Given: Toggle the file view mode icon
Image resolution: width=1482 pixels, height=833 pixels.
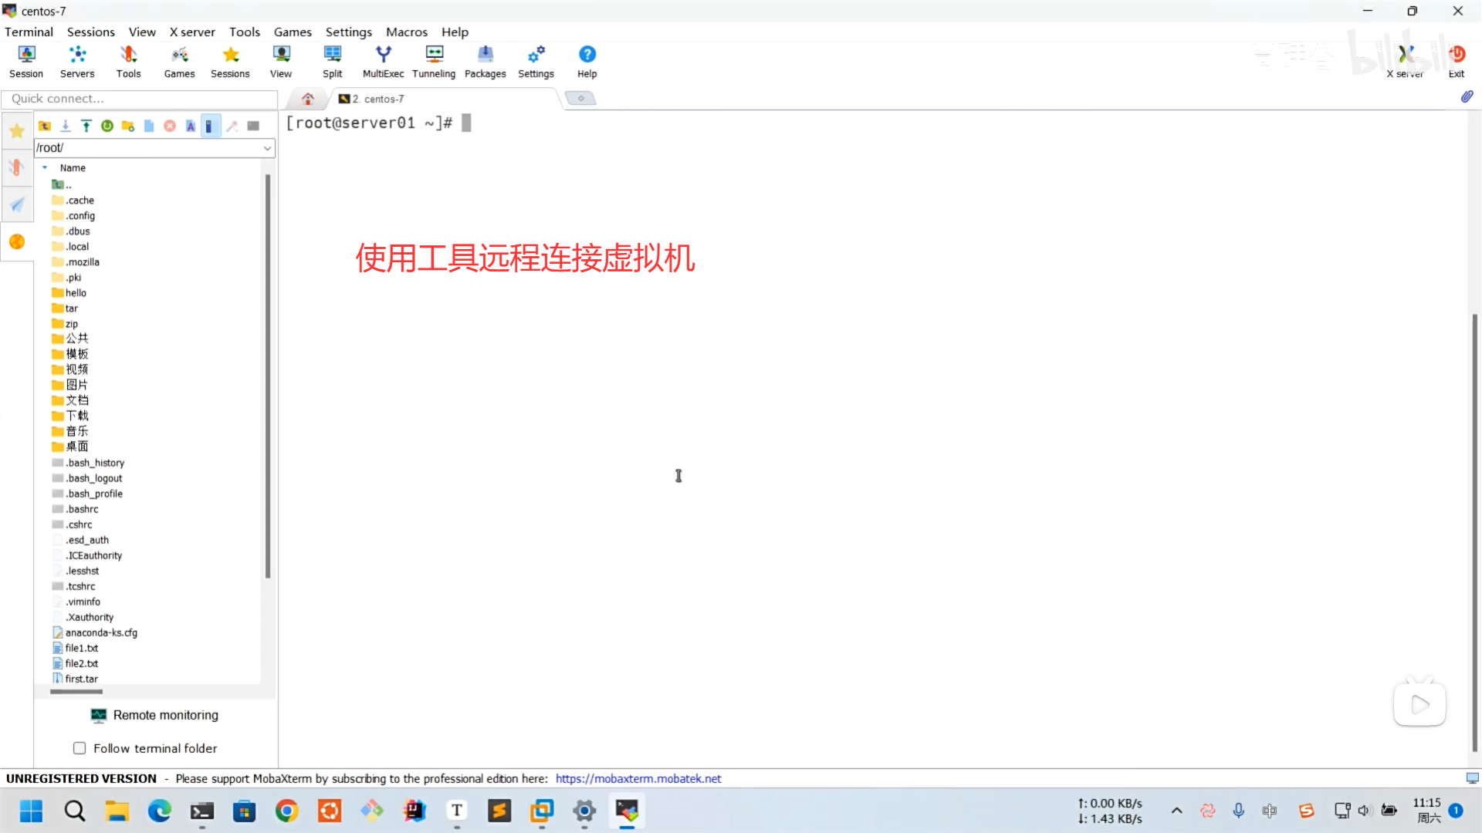Looking at the screenshot, I should [x=210, y=126].
